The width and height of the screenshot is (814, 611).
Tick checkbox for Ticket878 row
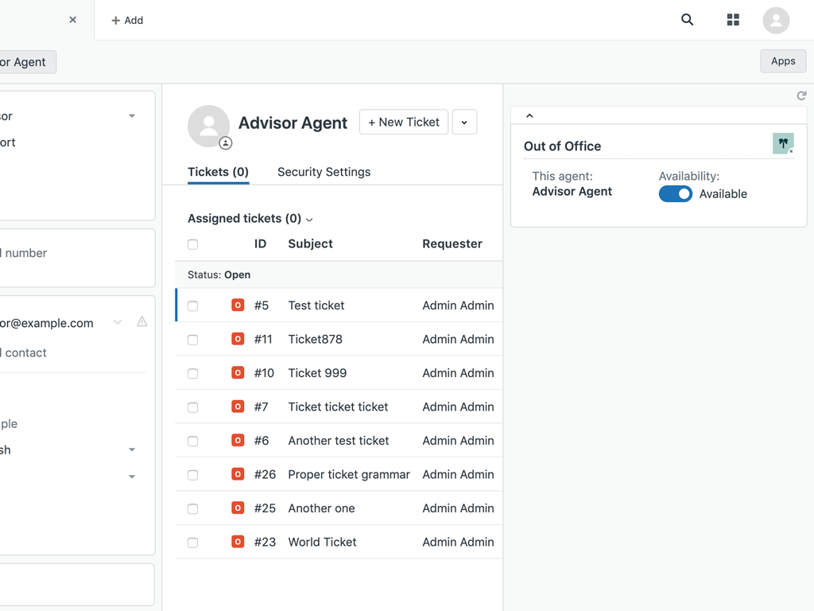coord(192,340)
